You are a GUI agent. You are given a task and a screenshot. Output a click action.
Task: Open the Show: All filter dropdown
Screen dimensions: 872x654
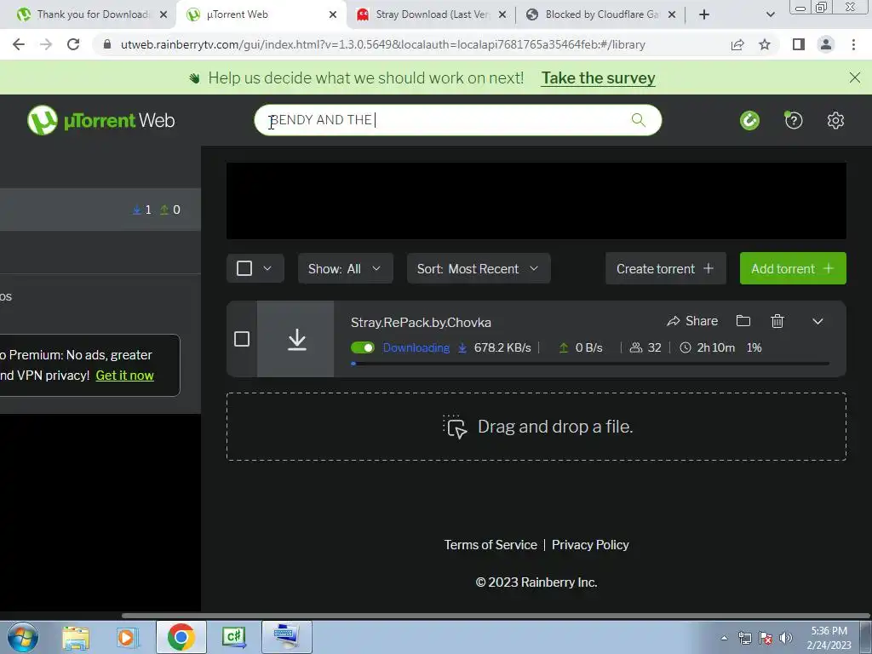pos(346,268)
